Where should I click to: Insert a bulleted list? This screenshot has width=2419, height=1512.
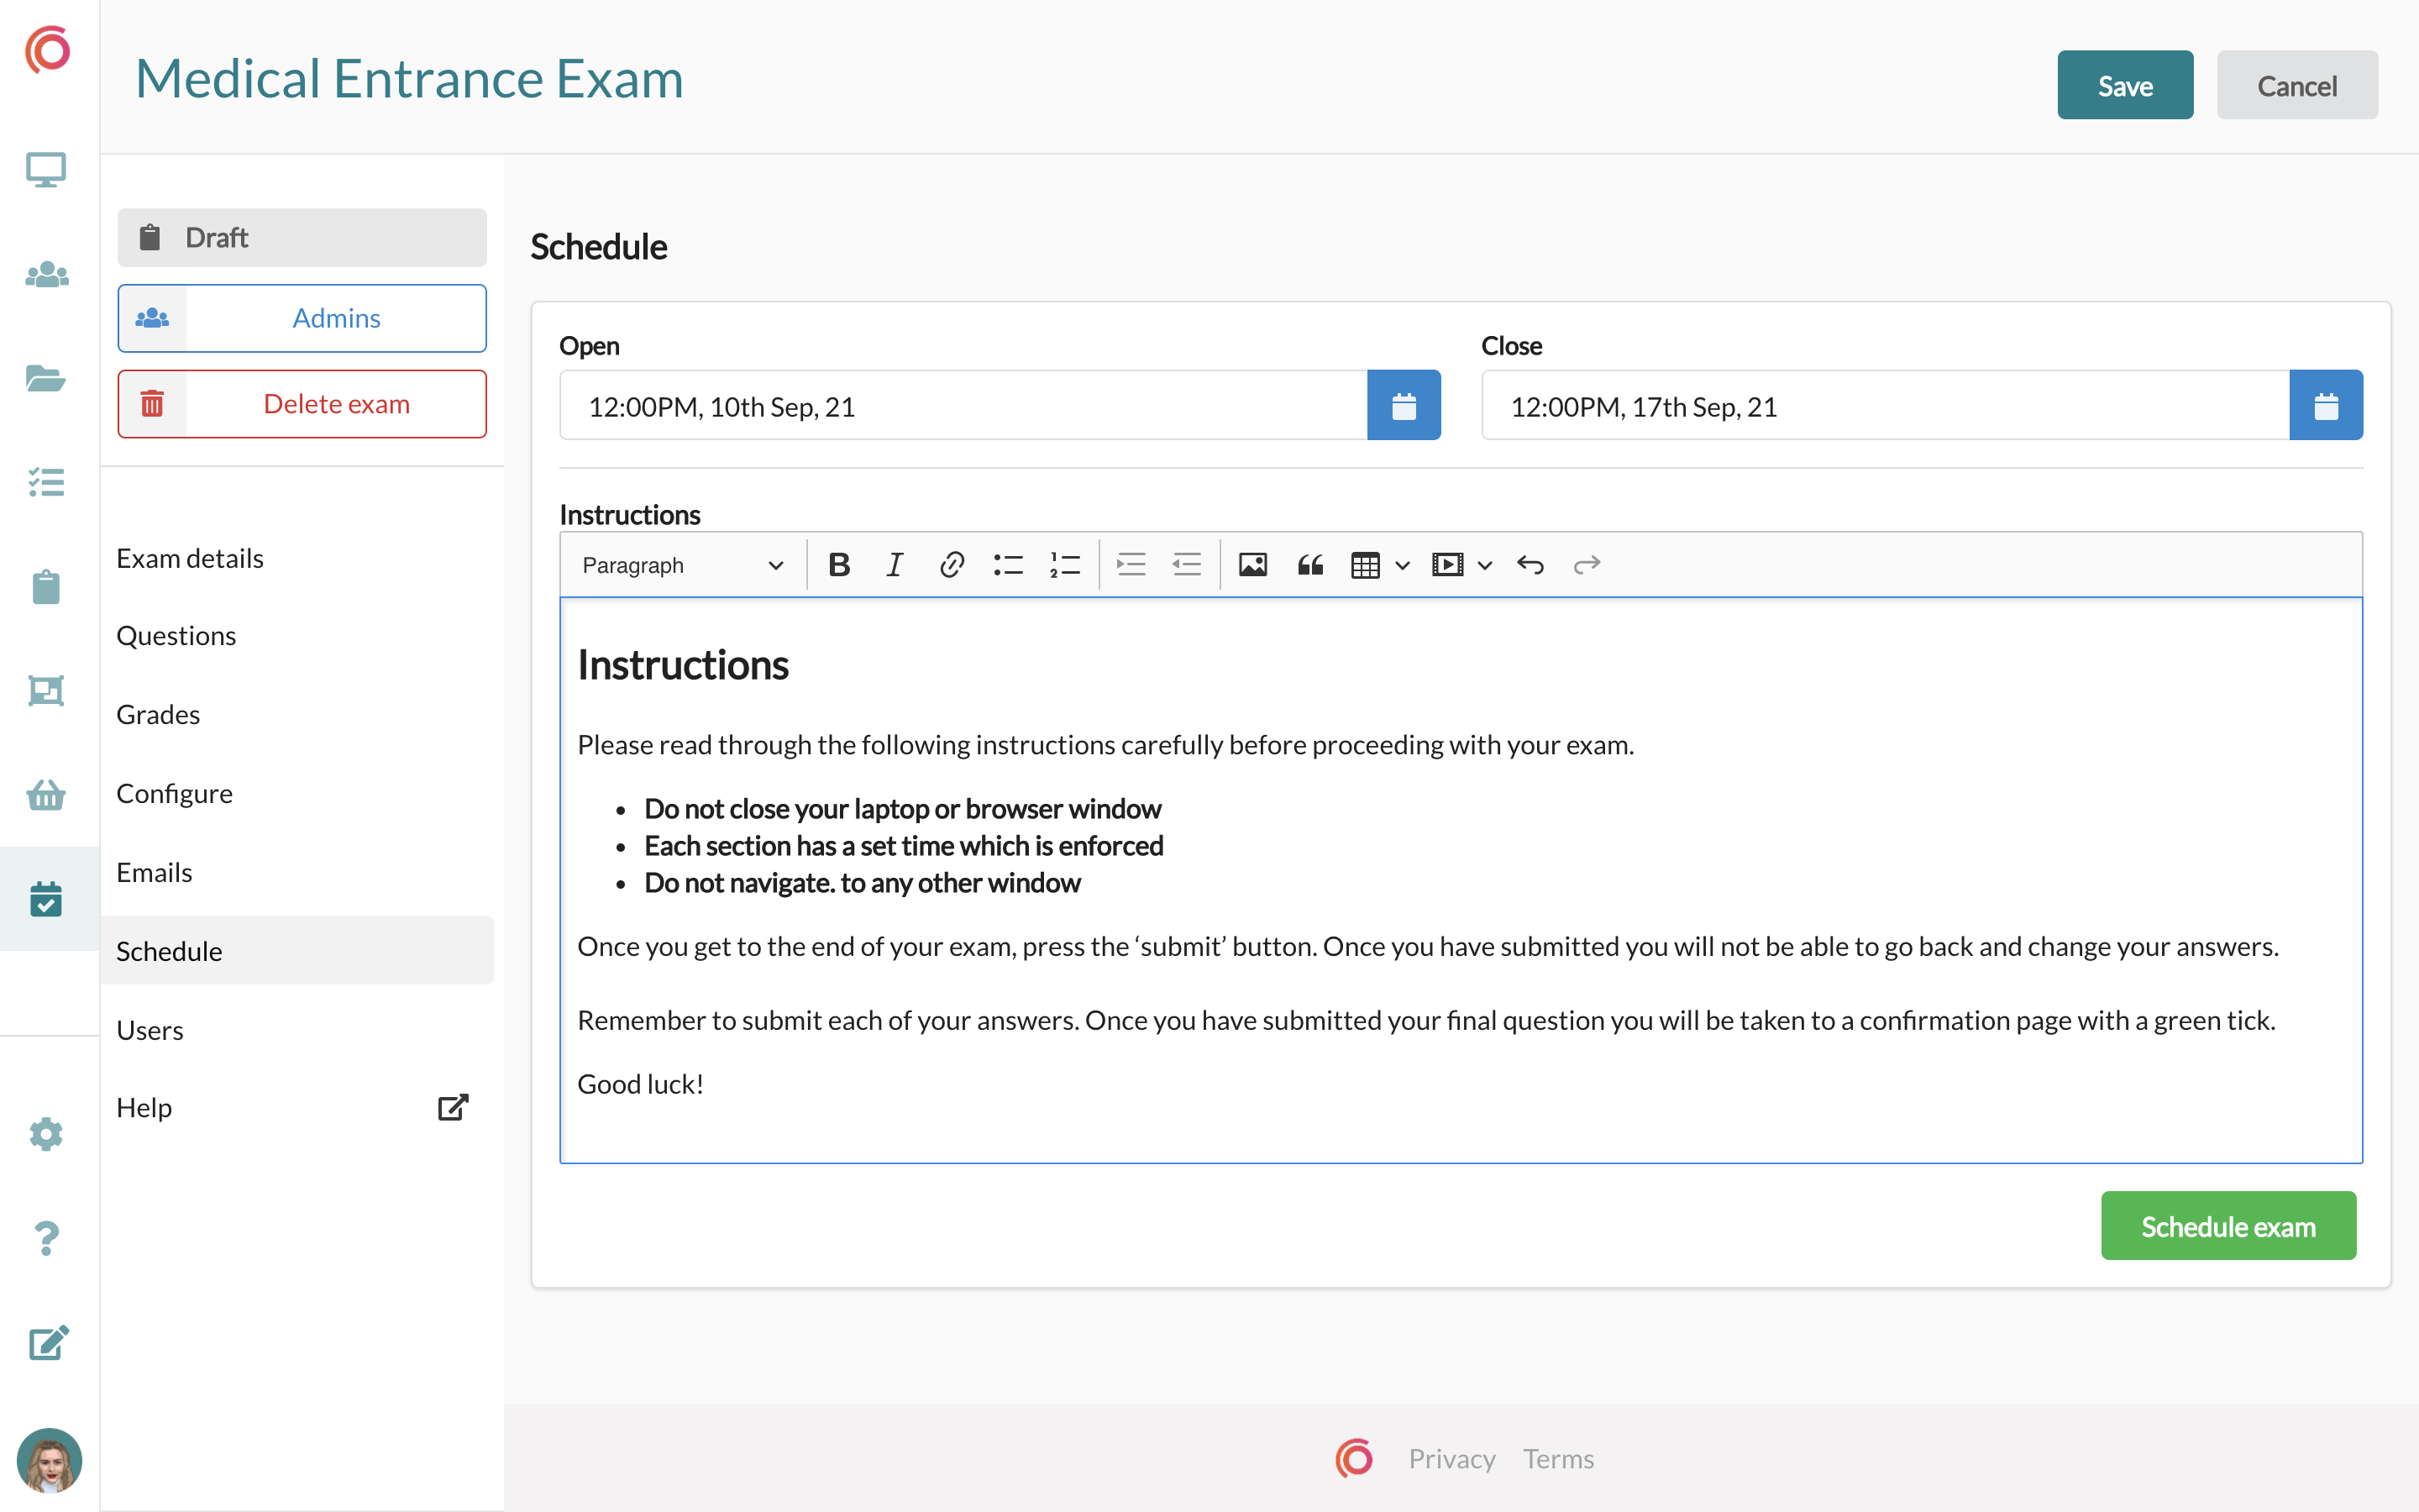(x=1008, y=565)
